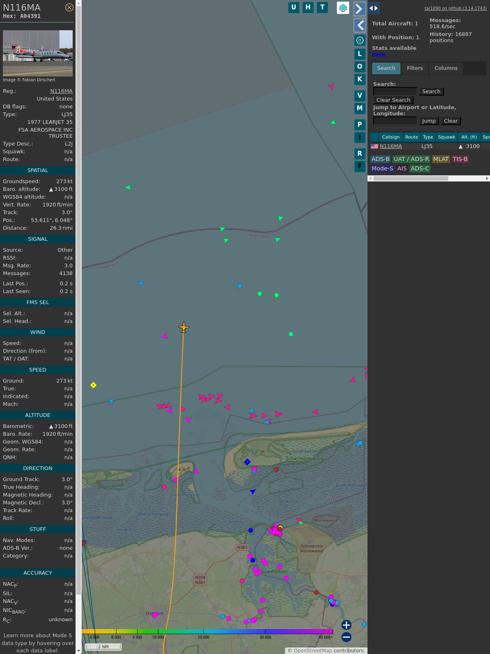Viewport: 490px width, 654px height.
Task: Click the T map toggle button
Action: click(x=323, y=7)
